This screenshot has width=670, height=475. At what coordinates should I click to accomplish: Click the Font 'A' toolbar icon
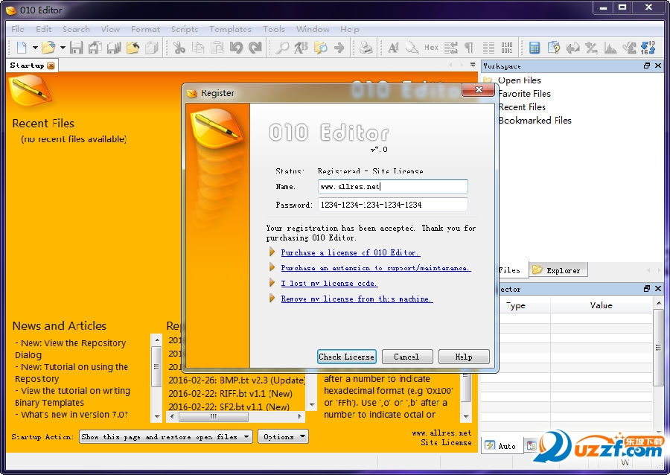393,48
